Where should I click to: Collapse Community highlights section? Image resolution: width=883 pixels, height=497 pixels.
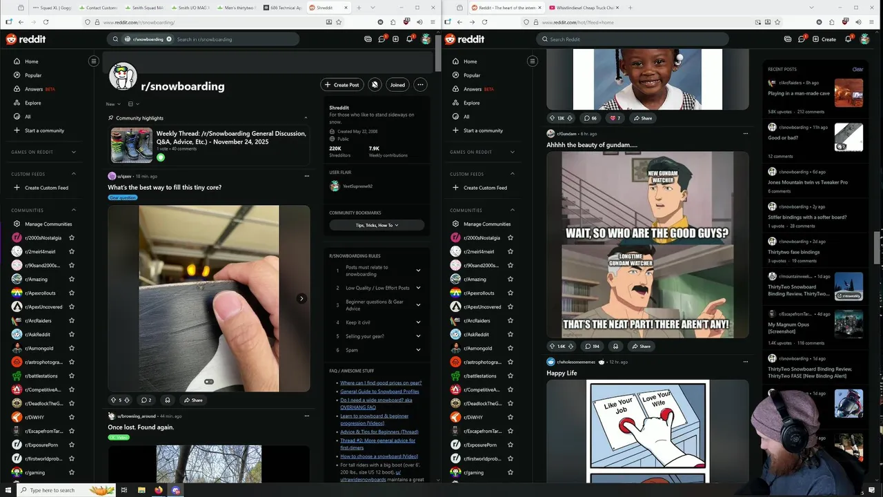click(x=306, y=118)
